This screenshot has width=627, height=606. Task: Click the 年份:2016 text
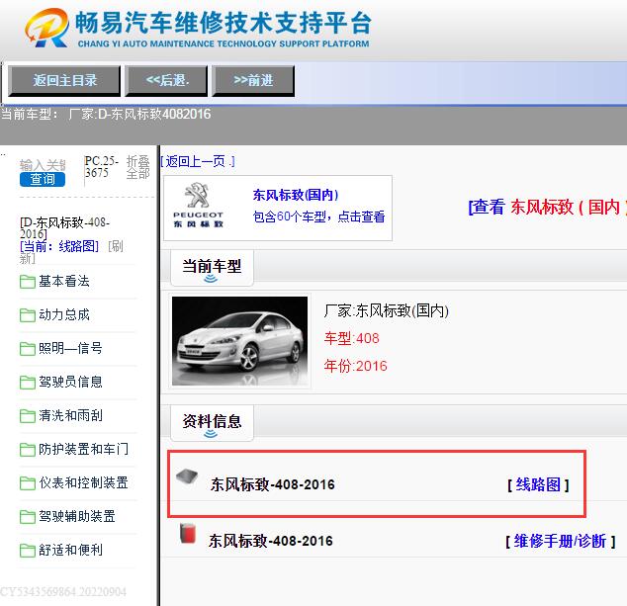[x=355, y=366]
